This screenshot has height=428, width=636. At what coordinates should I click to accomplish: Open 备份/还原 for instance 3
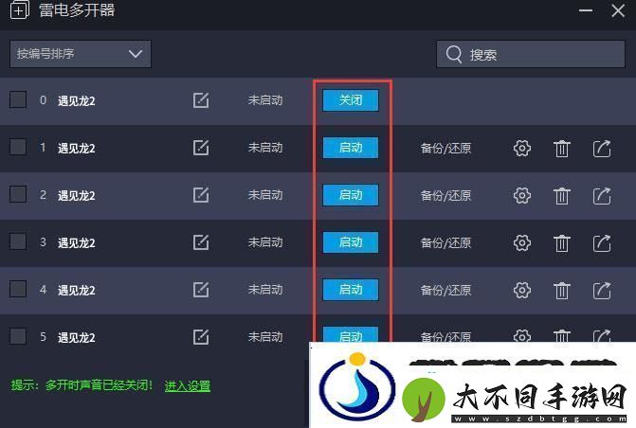[445, 243]
